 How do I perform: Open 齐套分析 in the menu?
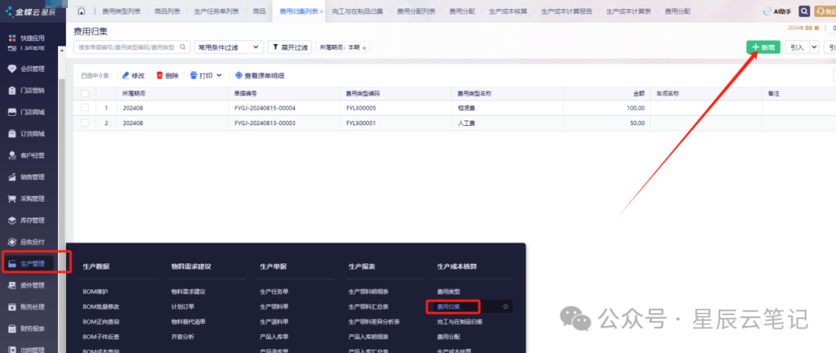[x=183, y=337]
